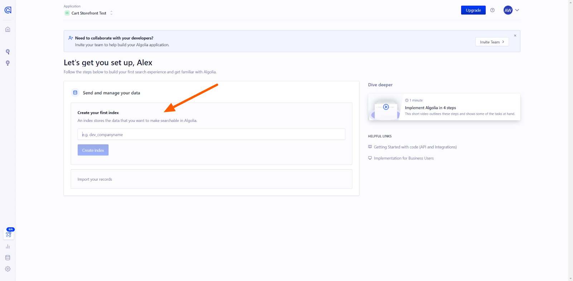
Task: Open the Home page from the sidebar
Action: click(x=8, y=29)
